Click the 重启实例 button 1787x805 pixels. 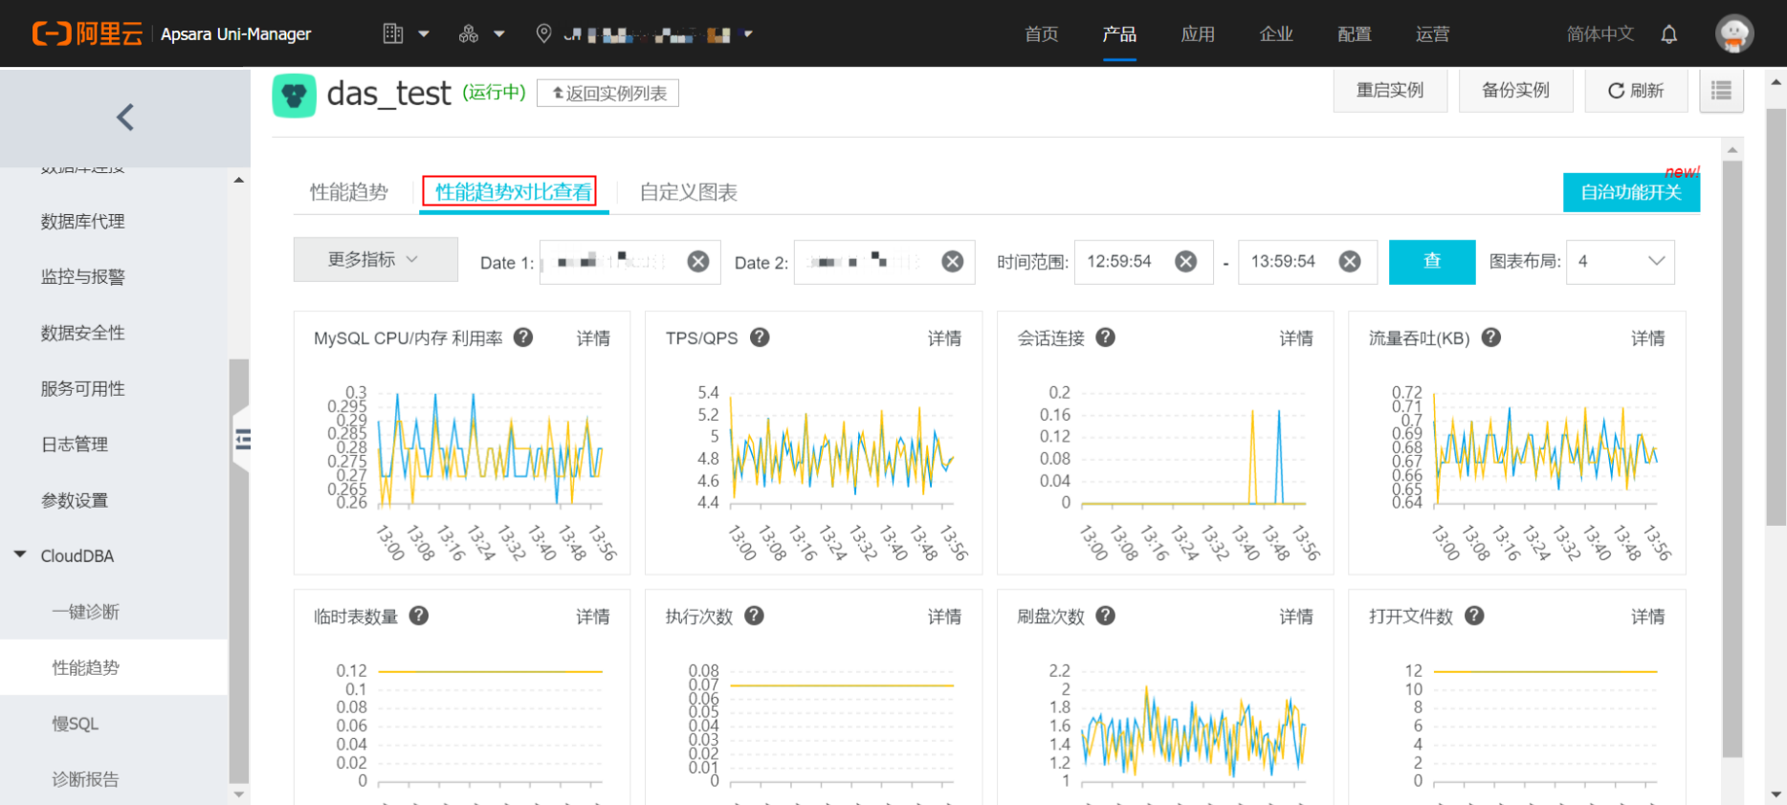(1390, 91)
